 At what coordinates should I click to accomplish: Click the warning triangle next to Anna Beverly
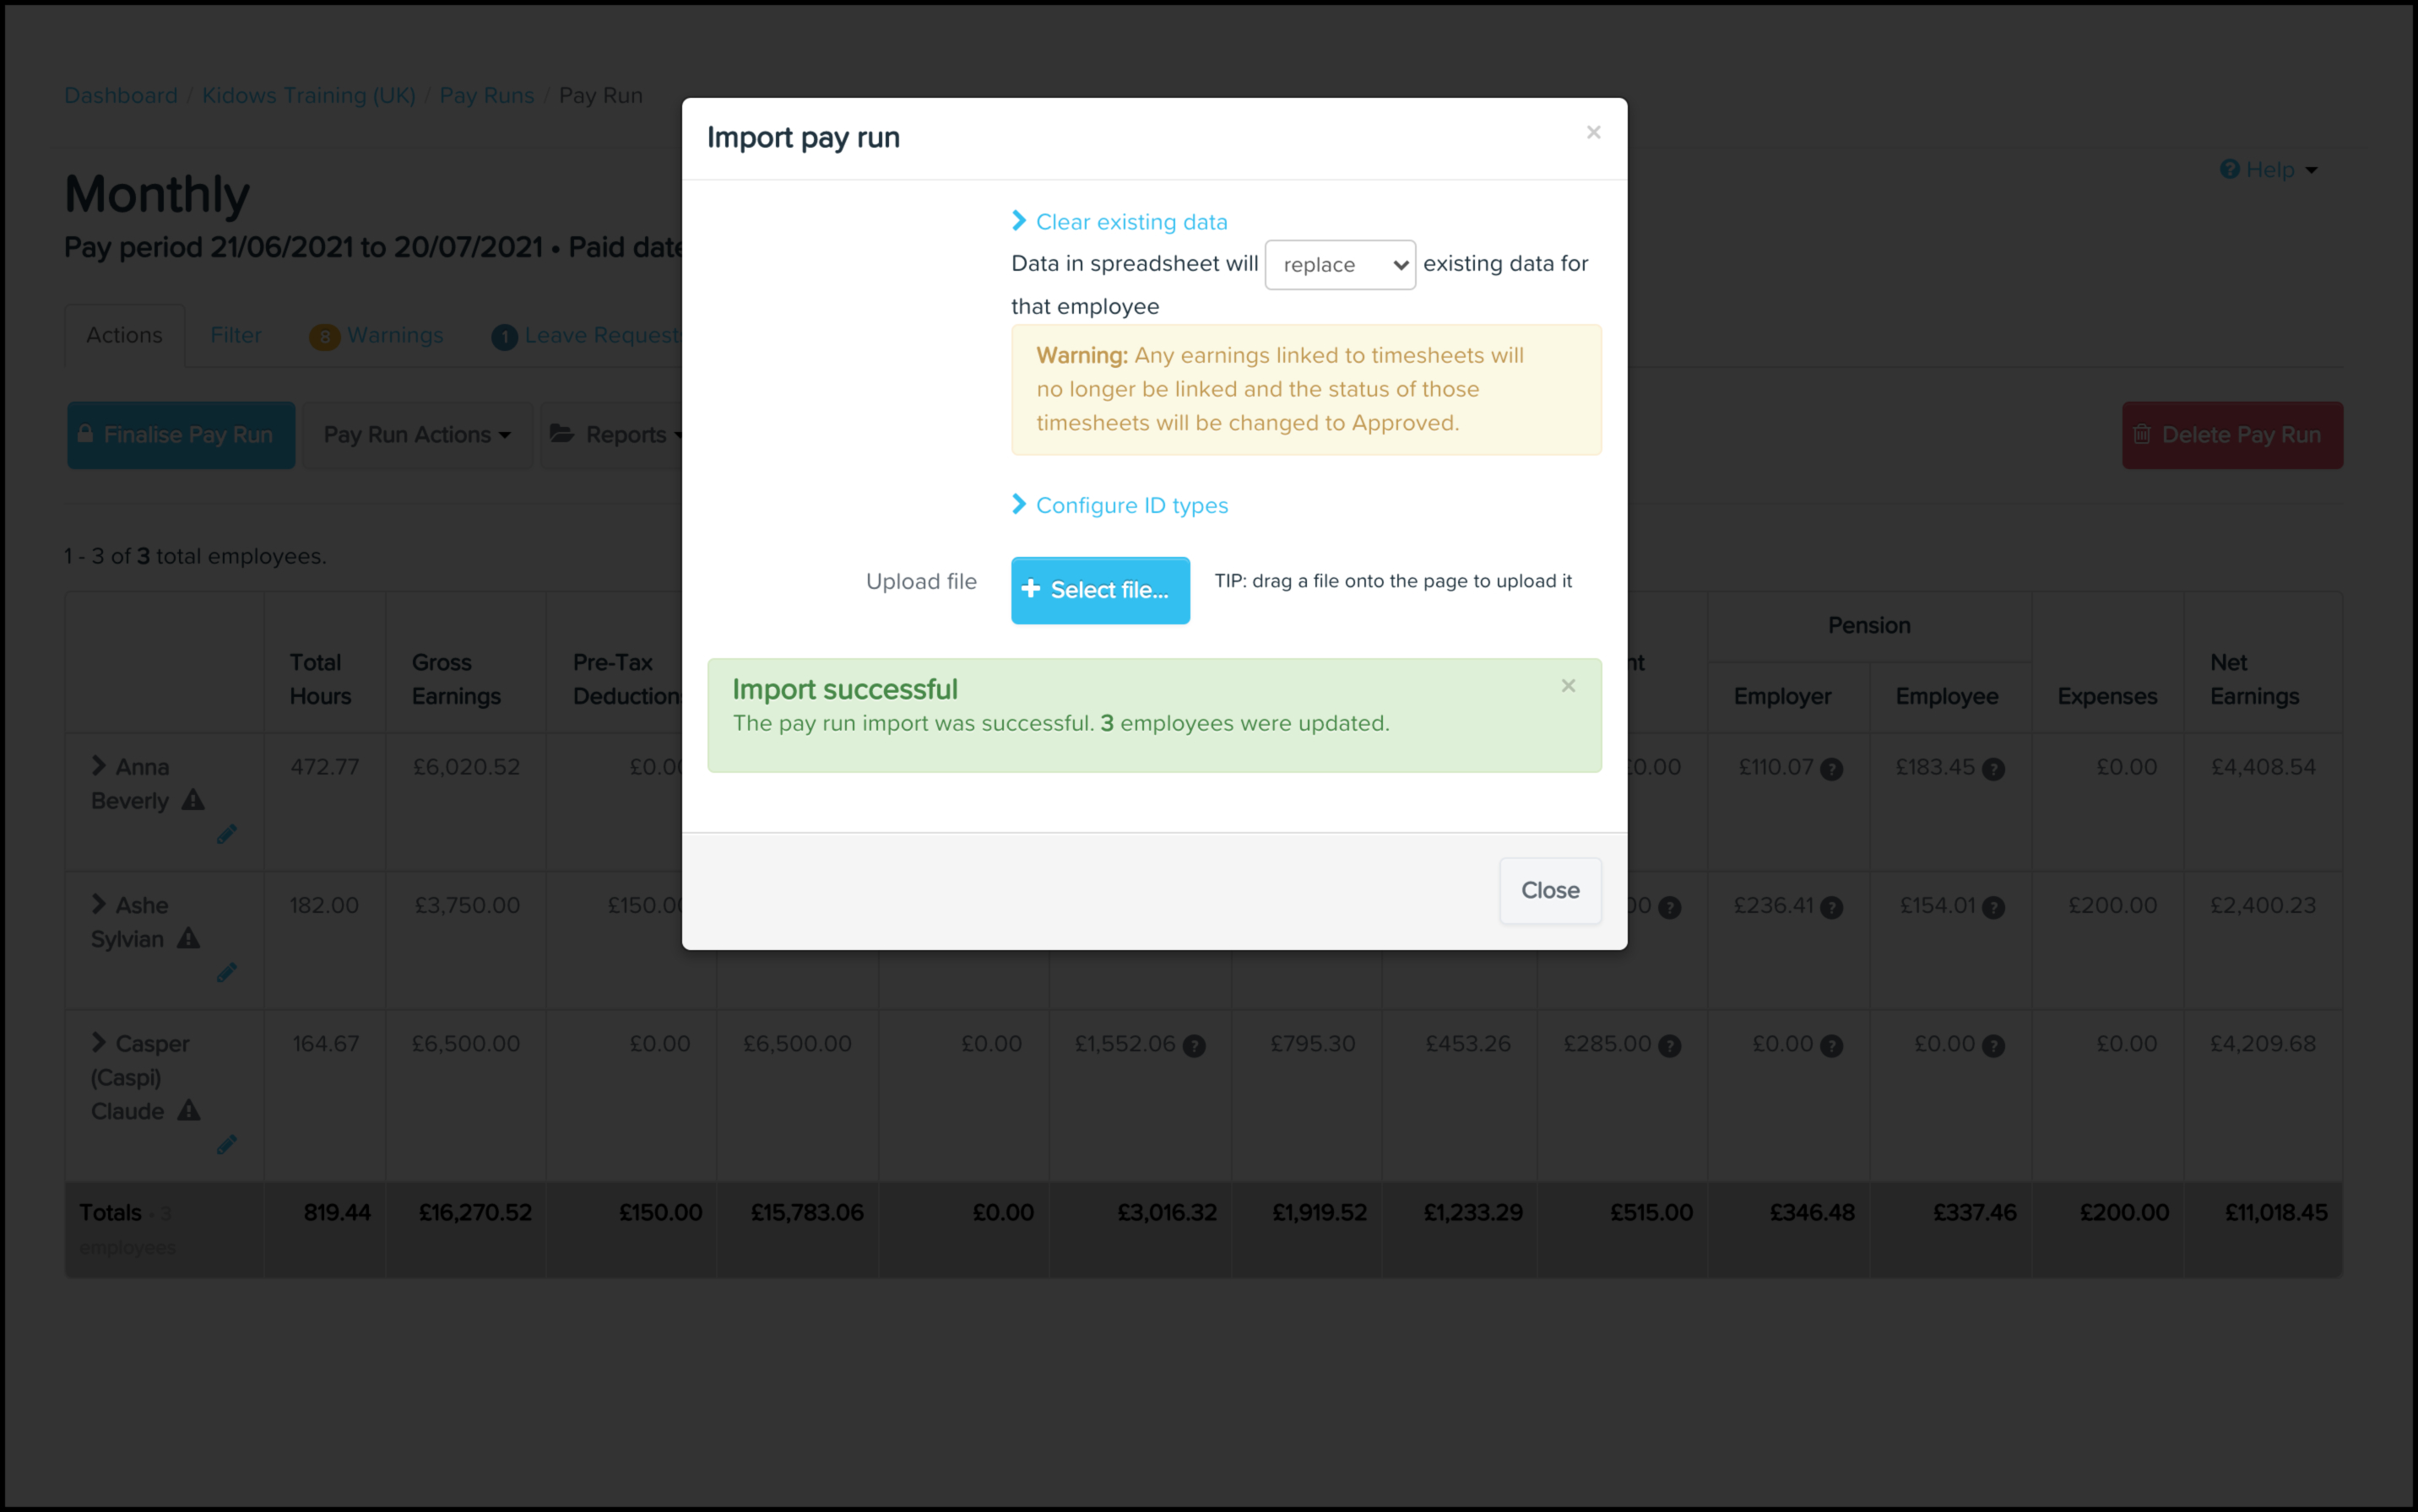(193, 800)
